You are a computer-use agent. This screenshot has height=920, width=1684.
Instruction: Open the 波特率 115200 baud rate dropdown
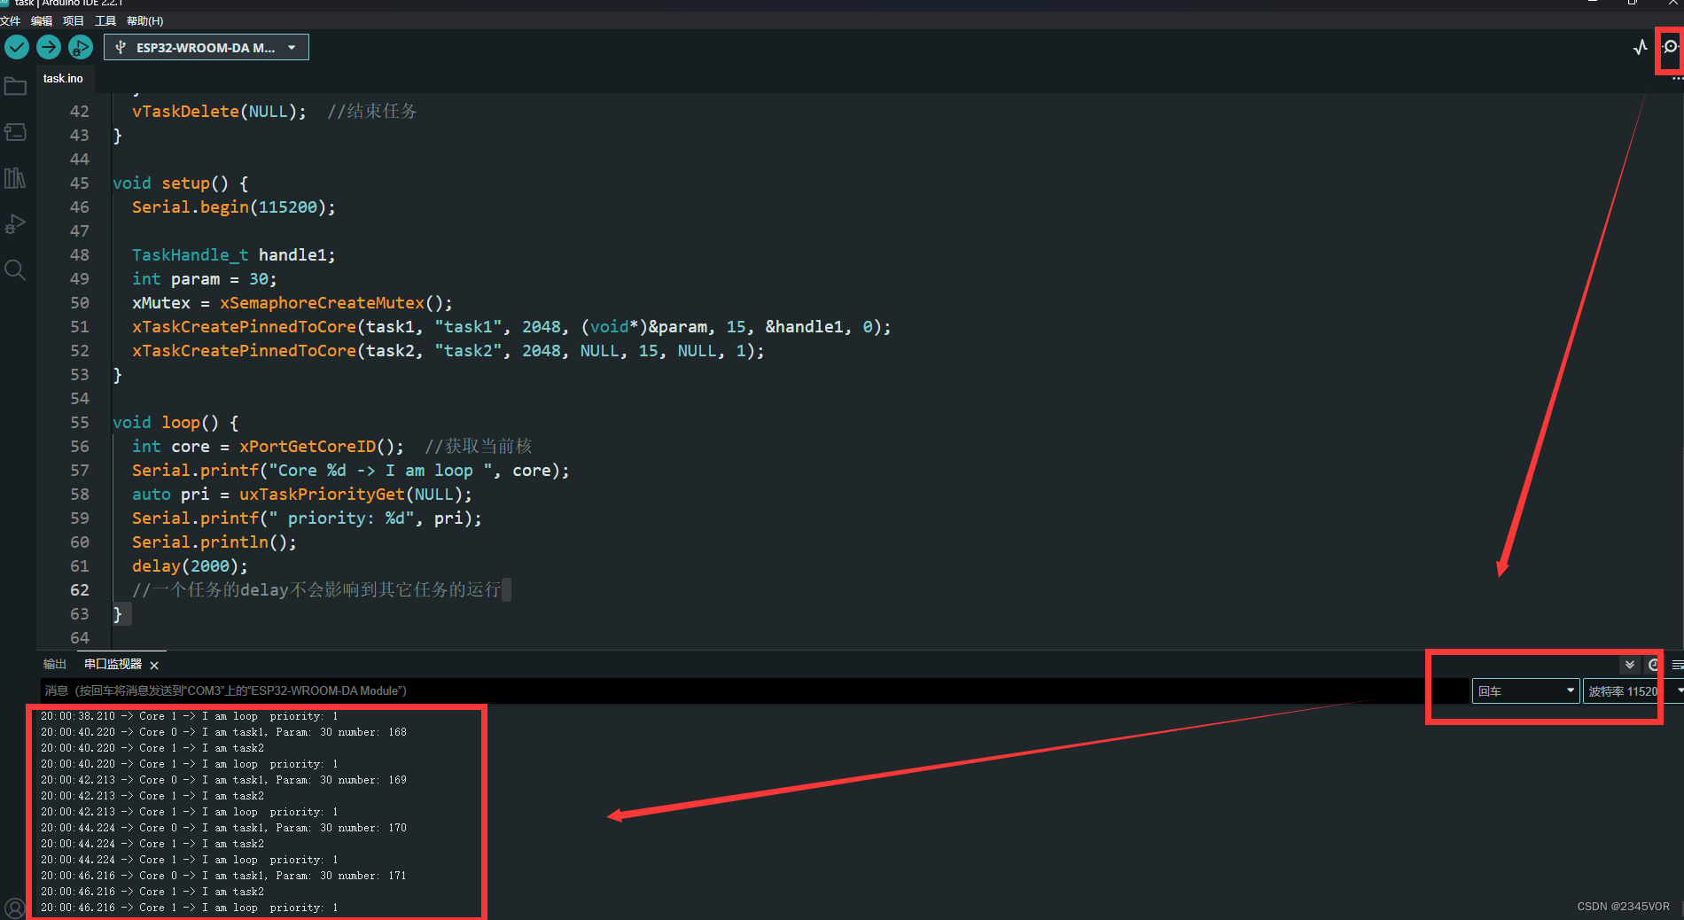[1633, 691]
